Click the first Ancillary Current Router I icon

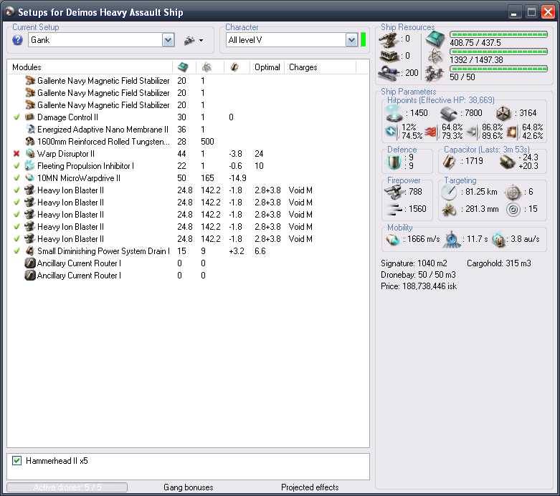30,263
